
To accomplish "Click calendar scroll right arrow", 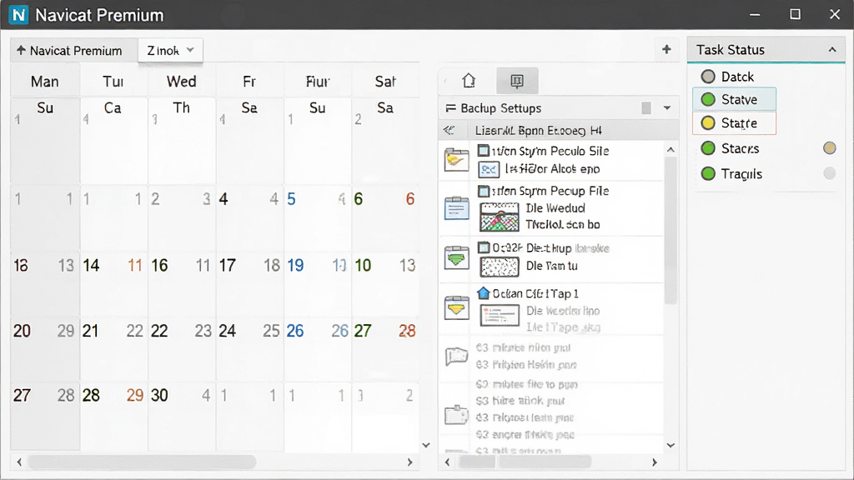I will [410, 462].
